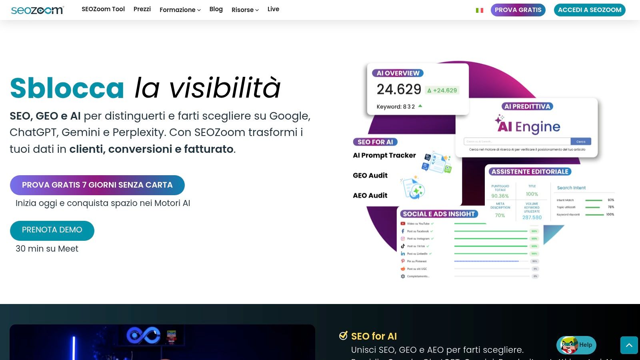Click the SEO FOR AI badge
Screen dimensions: 640x360
[375, 142]
